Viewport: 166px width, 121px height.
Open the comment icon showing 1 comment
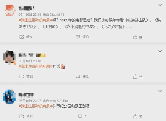coord(80,116)
